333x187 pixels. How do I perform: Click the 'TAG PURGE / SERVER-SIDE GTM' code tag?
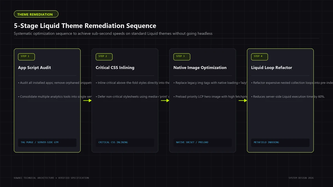pyautogui.click(x=47, y=142)
